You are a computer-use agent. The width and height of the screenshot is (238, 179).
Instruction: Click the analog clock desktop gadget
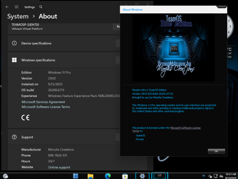point(230,27)
